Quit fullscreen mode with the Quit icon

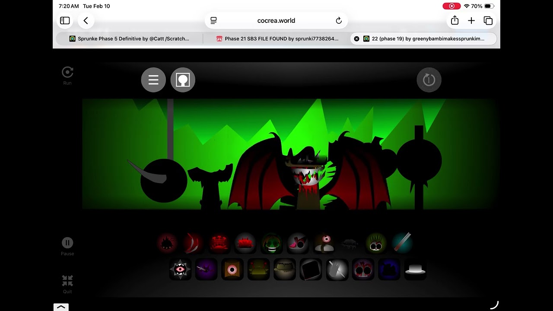point(67,281)
